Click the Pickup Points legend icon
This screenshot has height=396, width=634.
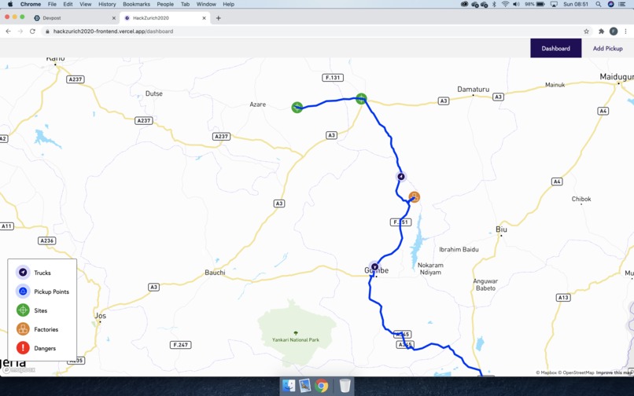click(x=23, y=291)
